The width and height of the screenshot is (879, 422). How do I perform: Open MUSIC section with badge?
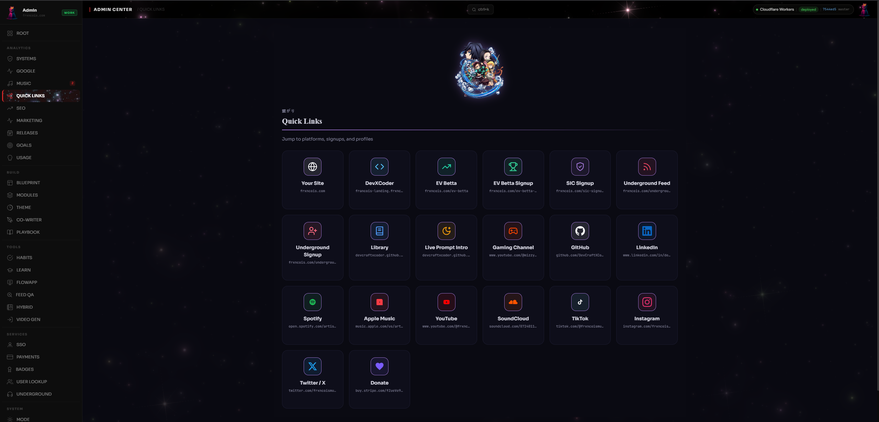point(41,84)
